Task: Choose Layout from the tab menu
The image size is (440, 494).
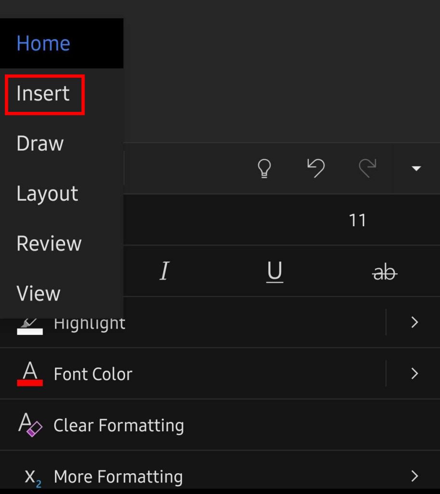Action: 47,193
